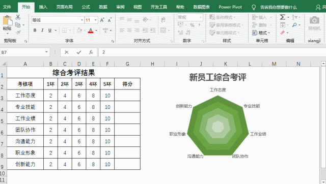Click the Insert Function fx button
The image size is (326, 184).
[91, 52]
